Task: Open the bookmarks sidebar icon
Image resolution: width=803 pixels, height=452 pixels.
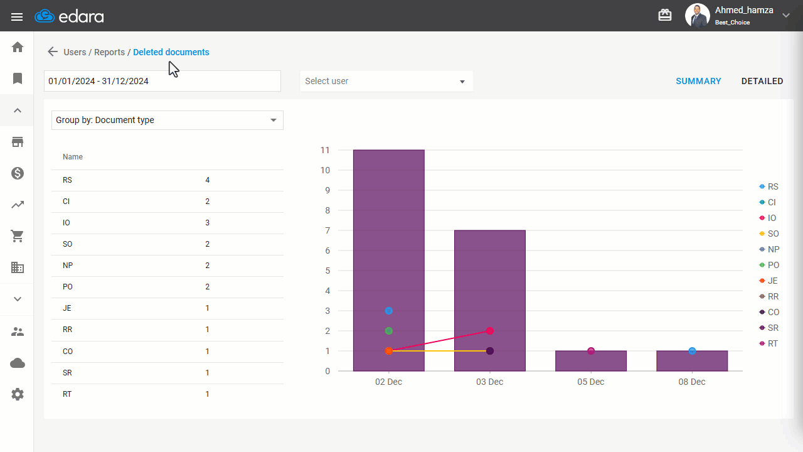Action: click(18, 78)
